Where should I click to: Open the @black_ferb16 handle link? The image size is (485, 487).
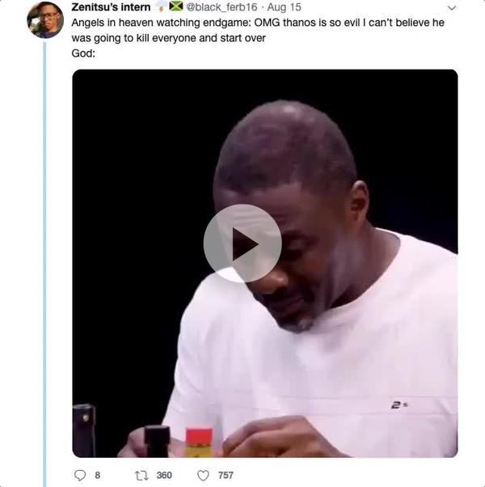point(221,7)
